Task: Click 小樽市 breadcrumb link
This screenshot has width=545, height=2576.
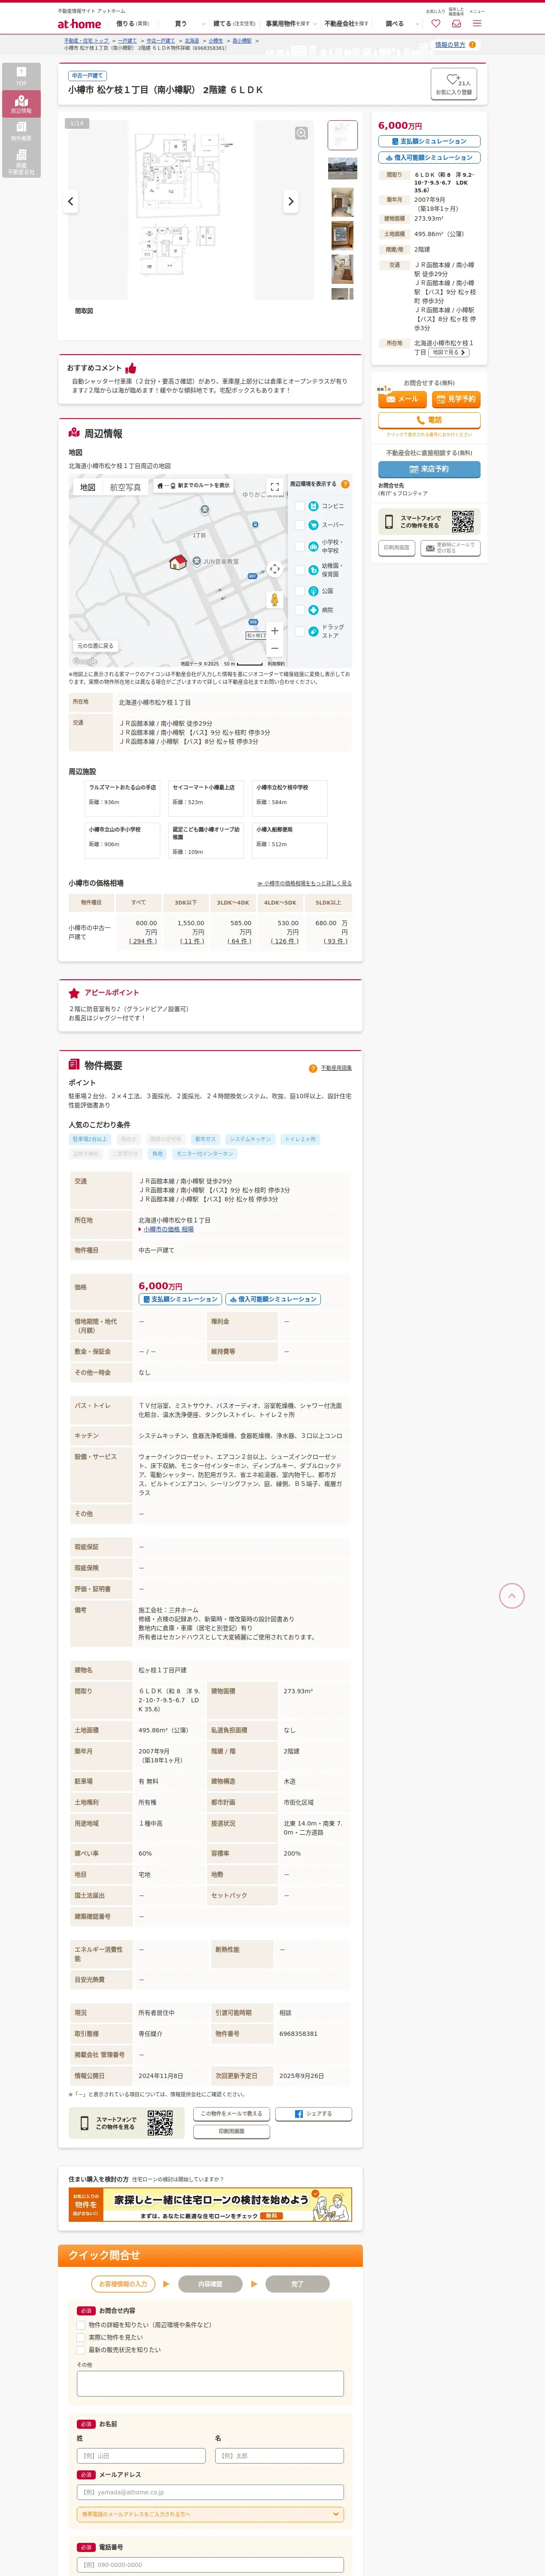Action: 216,41
